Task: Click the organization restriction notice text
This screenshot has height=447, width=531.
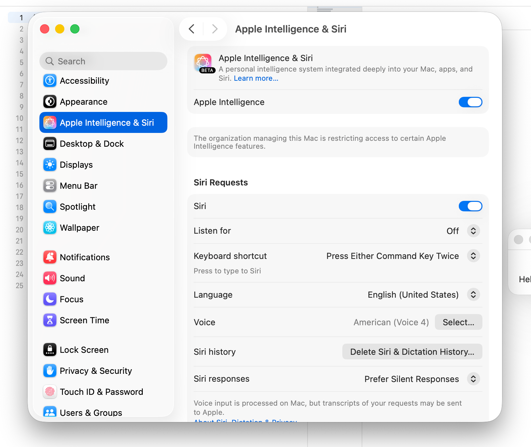Action: coord(320,142)
